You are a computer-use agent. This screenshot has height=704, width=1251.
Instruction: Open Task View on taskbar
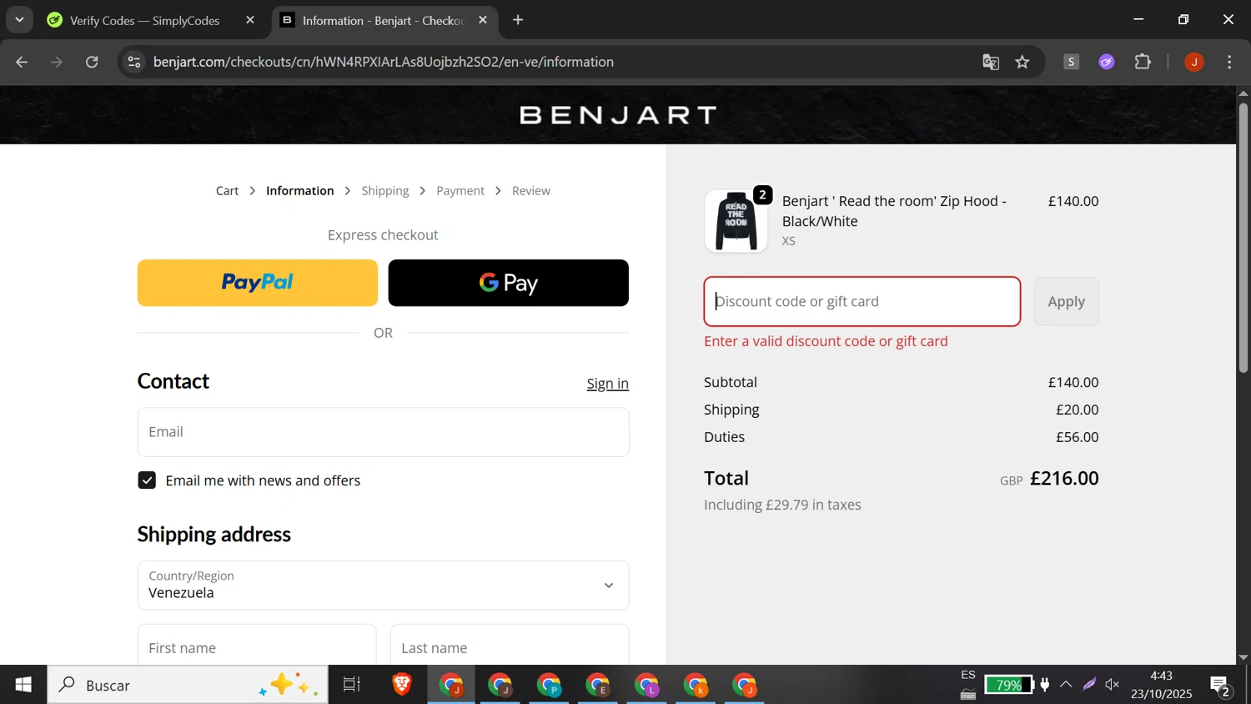352,685
